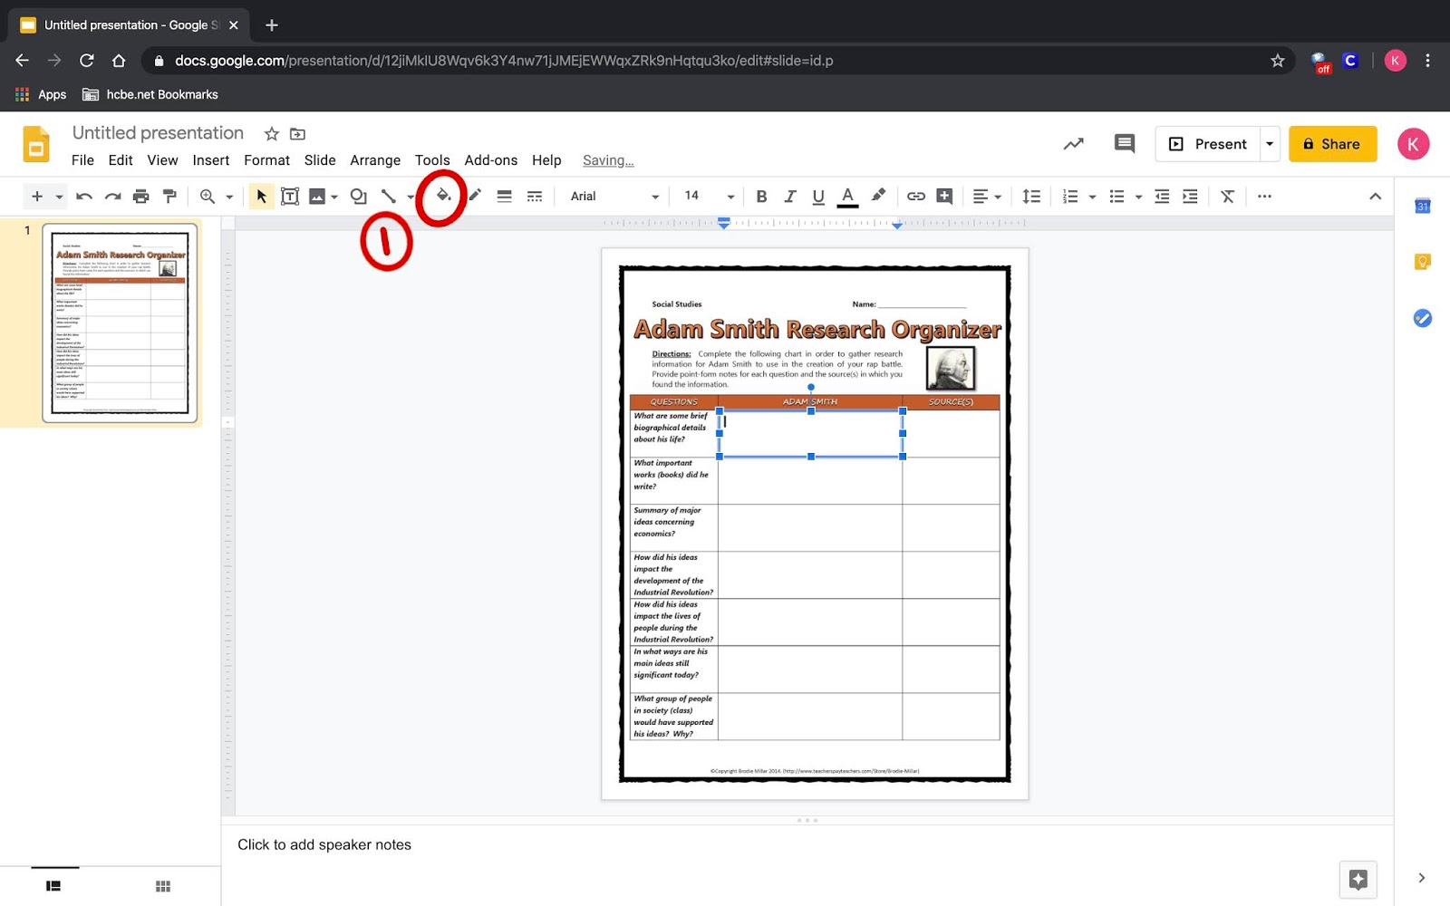
Task: Click the clear formatting icon
Action: 1228,196
